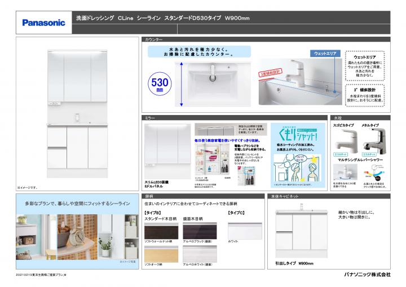Click the dotted ウェットエリア description box
The height and width of the screenshot is (287, 406).
[365, 66]
